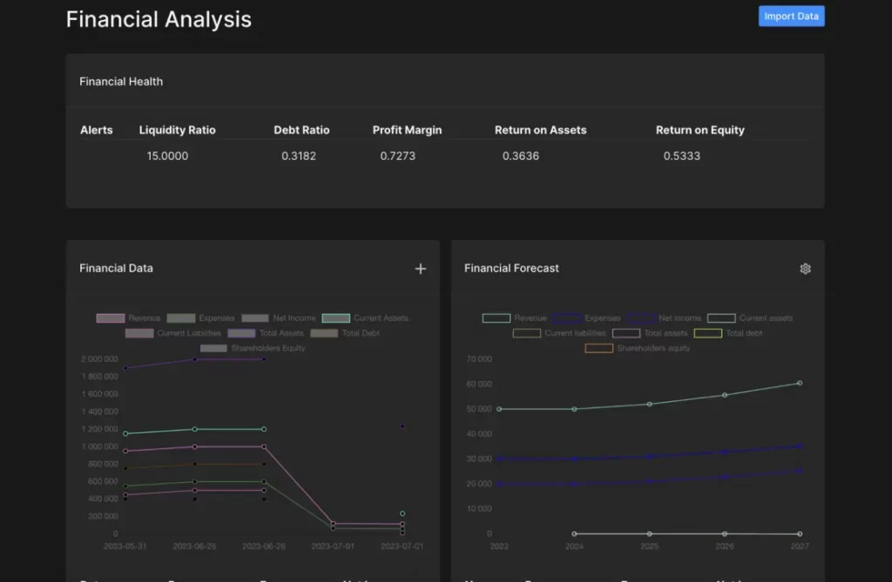This screenshot has height=582, width=892.
Task: Open Financial Forecast settings gear icon
Action: 805,269
